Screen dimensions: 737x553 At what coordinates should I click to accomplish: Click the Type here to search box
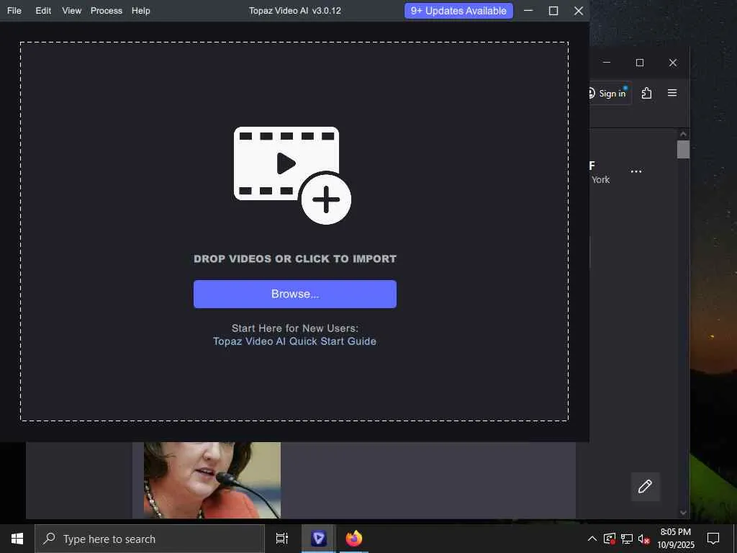click(150, 539)
